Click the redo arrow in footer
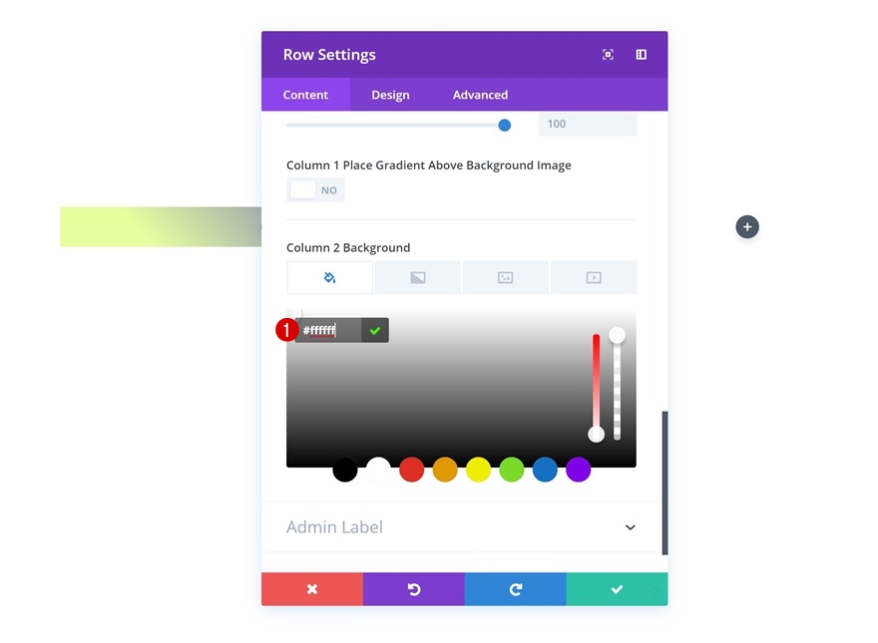 [516, 589]
